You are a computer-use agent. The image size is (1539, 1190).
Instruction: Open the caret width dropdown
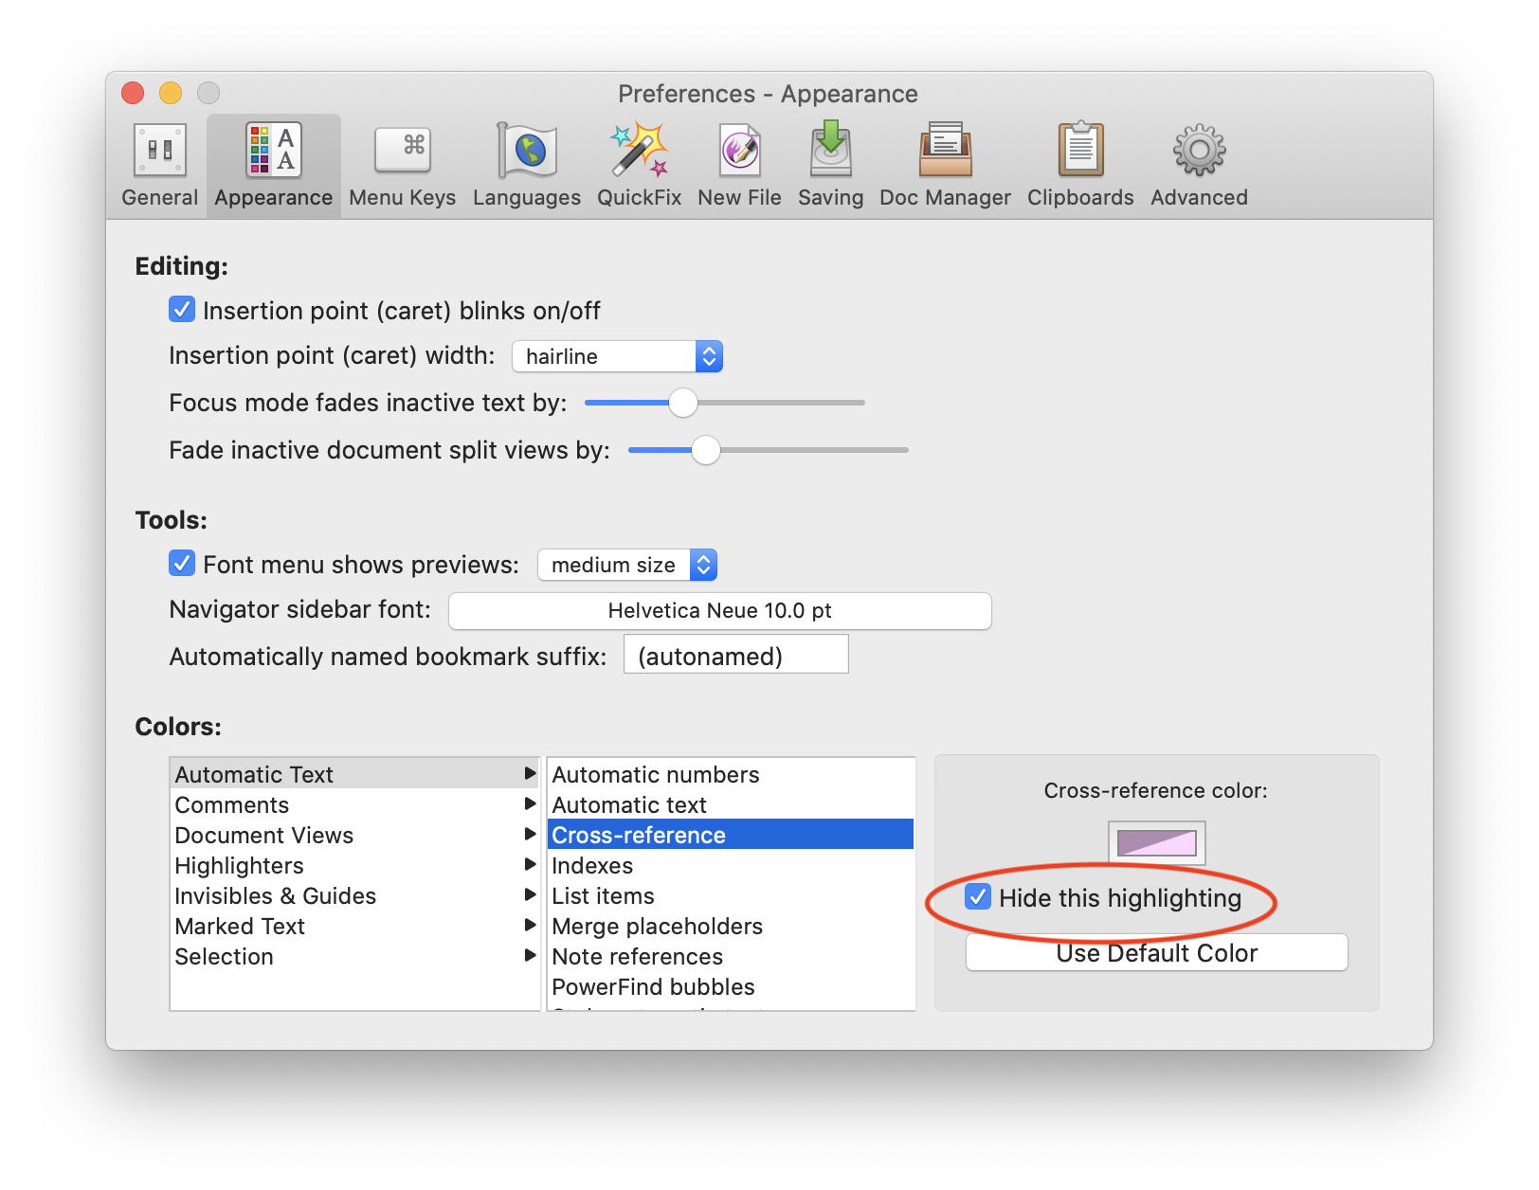pos(709,356)
